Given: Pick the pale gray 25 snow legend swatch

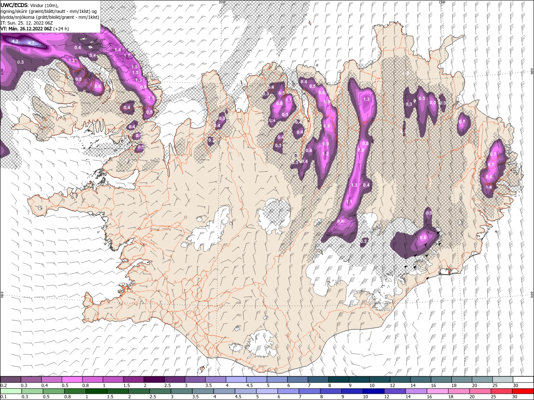Looking at the screenshot, I should click(x=503, y=380).
